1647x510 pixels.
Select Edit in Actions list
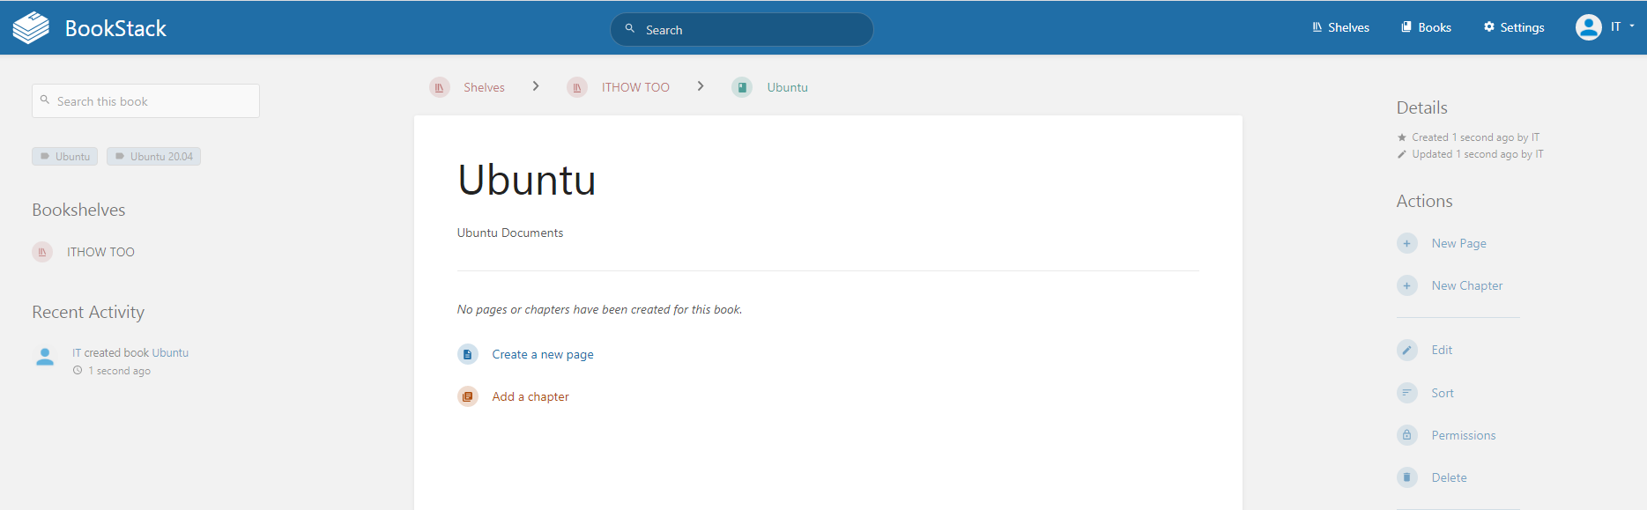coord(1442,350)
